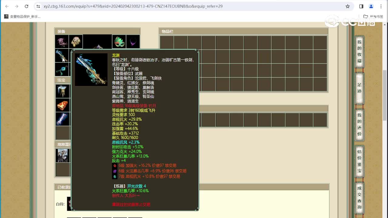Click the 连击率 +20.2% stat line
This screenshot has height=218, width=388.
[x=125, y=124]
